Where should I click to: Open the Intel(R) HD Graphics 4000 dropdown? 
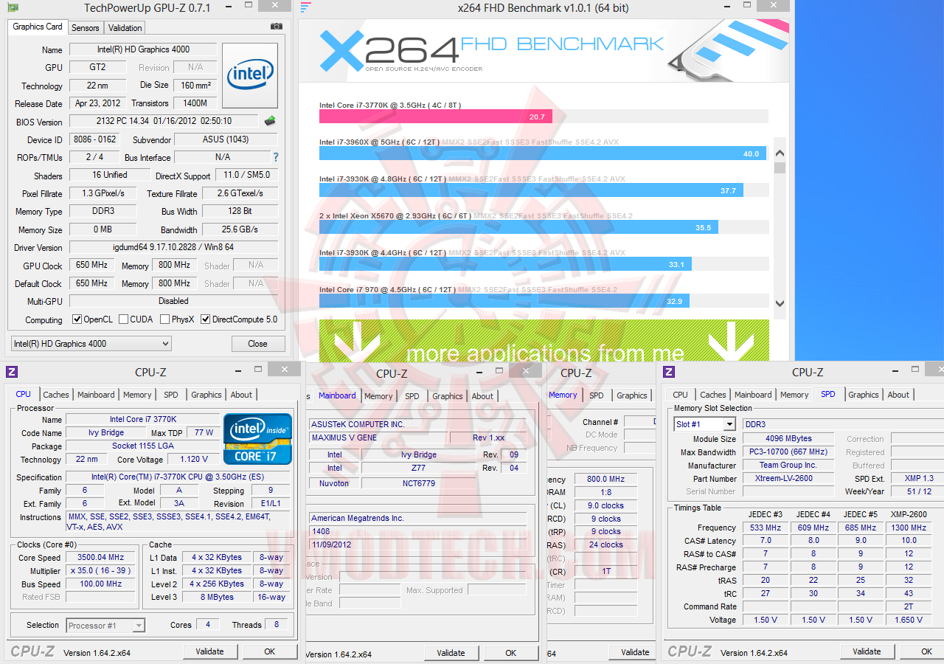click(x=91, y=344)
